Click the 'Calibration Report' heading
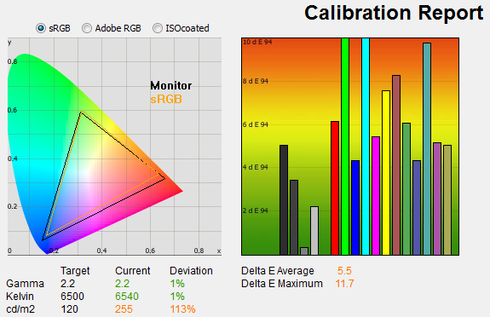 [394, 13]
